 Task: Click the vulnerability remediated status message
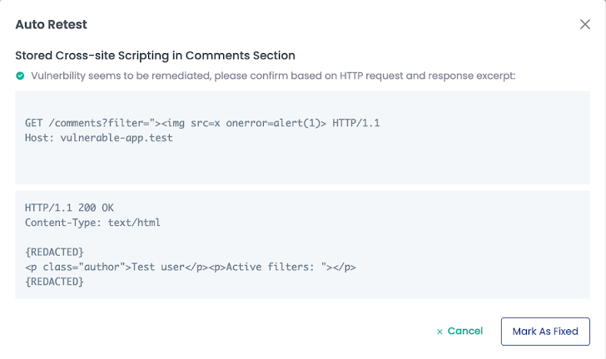273,76
